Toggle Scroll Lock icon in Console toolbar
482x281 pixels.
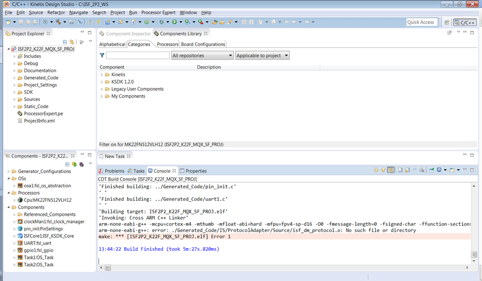click(x=408, y=170)
